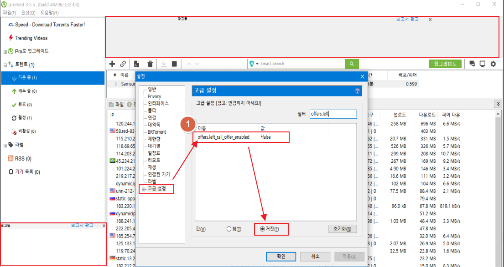Open preferences with the gear icon
This screenshot has width=504, height=267.
click(x=494, y=64)
